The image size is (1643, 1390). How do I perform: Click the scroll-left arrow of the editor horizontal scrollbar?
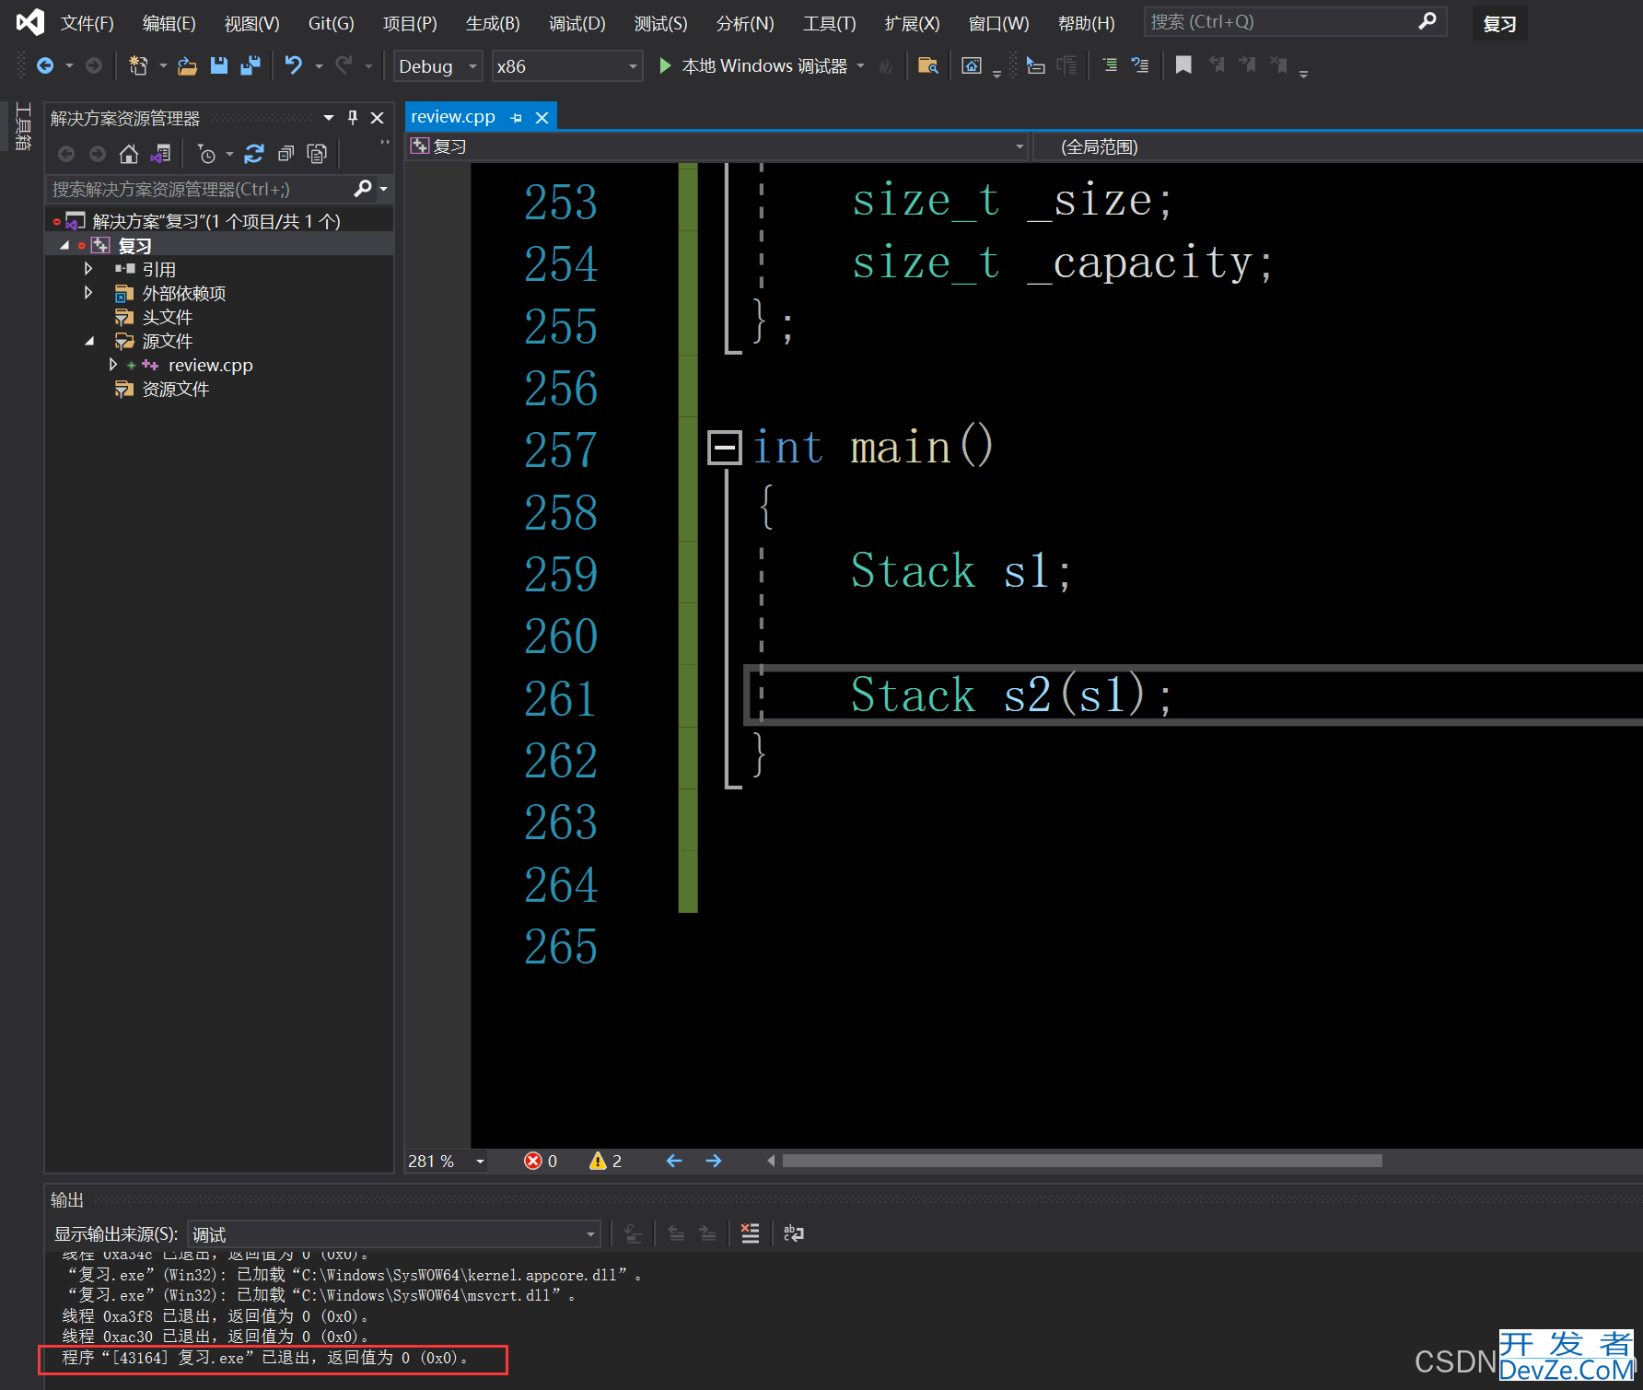(771, 1161)
